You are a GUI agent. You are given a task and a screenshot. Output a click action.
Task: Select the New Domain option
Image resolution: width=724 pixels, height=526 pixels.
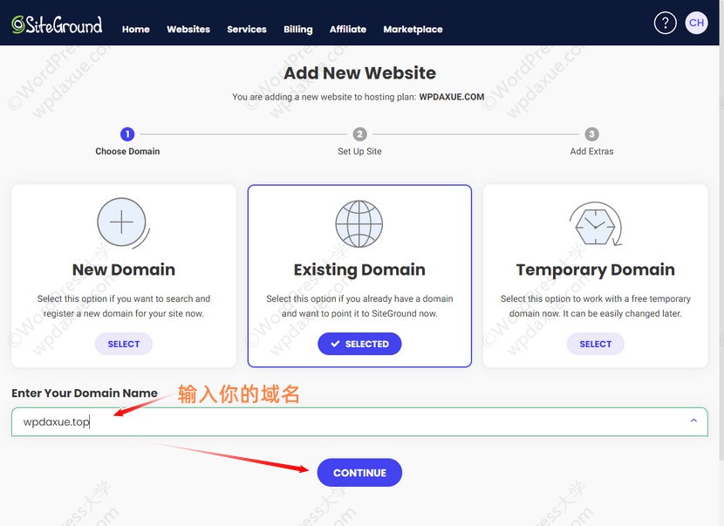pyautogui.click(x=124, y=344)
